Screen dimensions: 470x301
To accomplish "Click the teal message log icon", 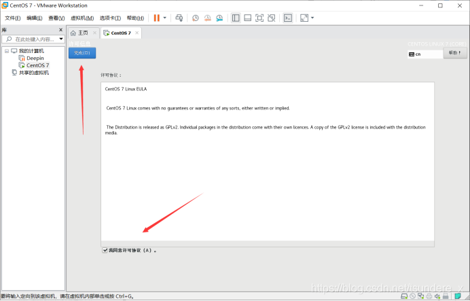I will click(x=457, y=296).
